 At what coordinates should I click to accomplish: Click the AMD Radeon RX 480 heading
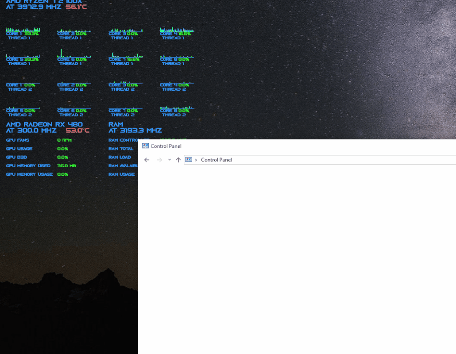(44, 124)
